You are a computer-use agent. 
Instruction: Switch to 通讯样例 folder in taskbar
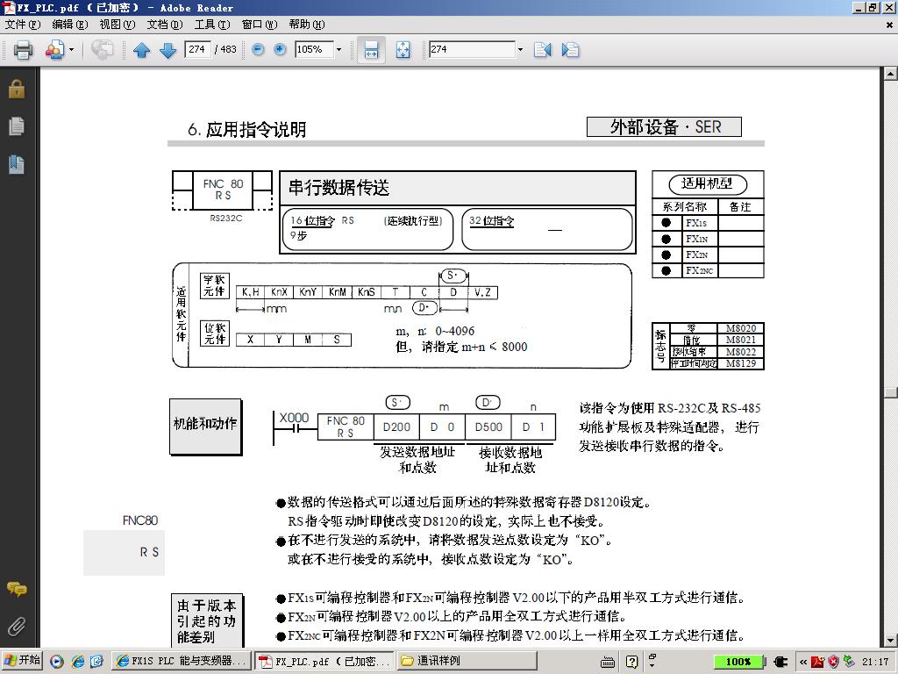point(465,662)
